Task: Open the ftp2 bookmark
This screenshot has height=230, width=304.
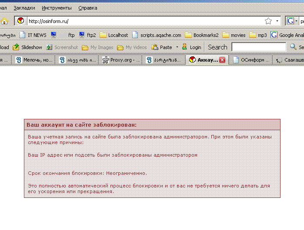Action: tap(87, 35)
